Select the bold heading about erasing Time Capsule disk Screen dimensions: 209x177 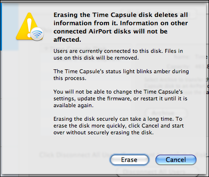121,27
